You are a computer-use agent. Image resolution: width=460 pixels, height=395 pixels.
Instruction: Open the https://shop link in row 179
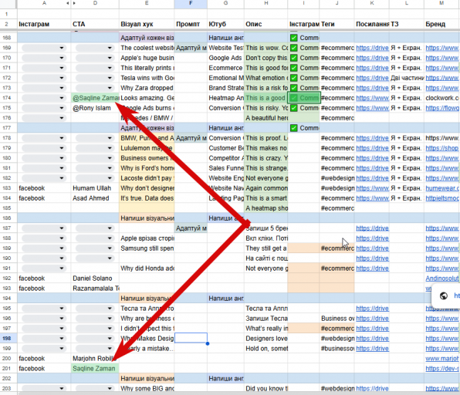[x=441, y=148]
